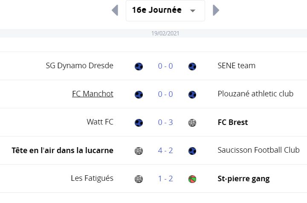
Task: Click Watt FC's blue ball icon
Action: (x=139, y=123)
